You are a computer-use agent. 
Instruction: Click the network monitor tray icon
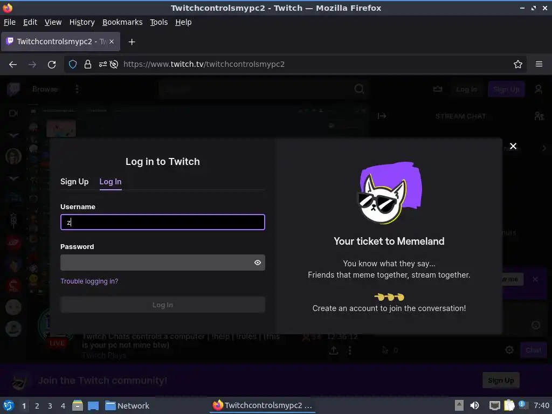coord(494,405)
